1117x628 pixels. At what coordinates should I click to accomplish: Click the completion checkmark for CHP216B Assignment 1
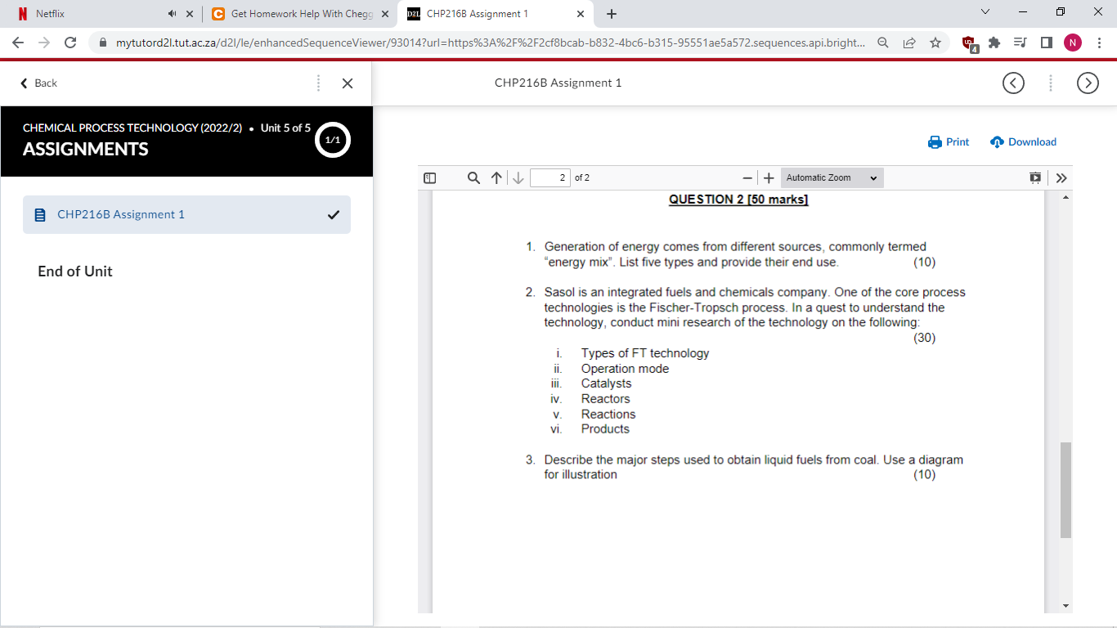point(333,215)
